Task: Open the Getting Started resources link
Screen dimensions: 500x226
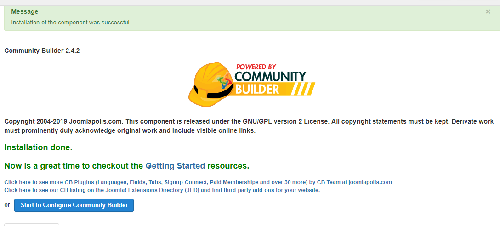Action: 175,166
